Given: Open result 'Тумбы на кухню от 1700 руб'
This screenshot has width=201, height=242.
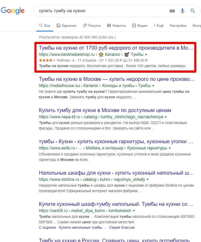Looking at the screenshot, I should coord(116,48).
